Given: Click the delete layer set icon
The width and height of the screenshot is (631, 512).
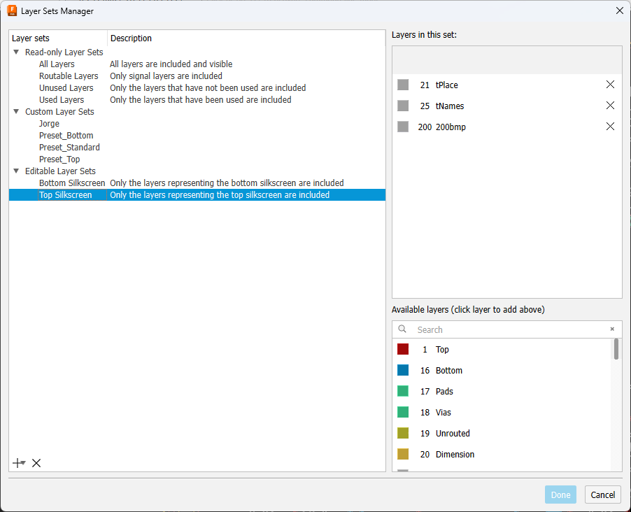Looking at the screenshot, I should (36, 462).
